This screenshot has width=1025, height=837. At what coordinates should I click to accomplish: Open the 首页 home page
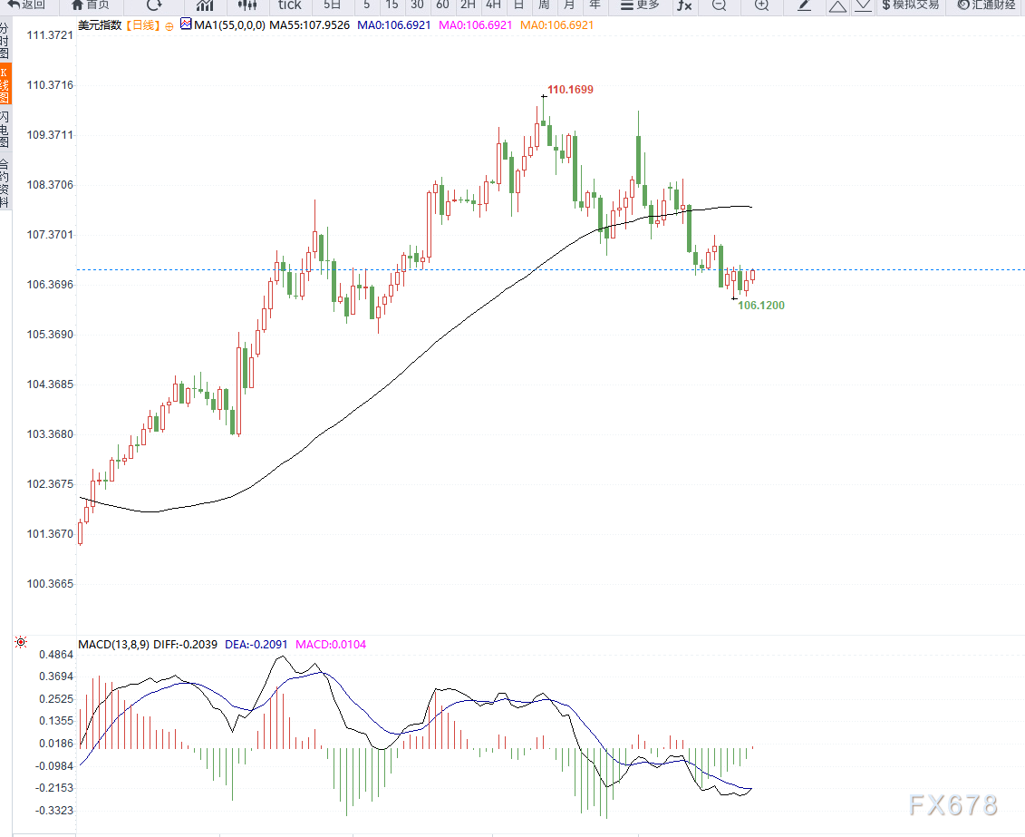coord(91,5)
